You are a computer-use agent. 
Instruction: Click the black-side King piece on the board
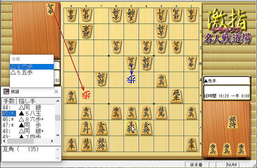click(x=131, y=128)
